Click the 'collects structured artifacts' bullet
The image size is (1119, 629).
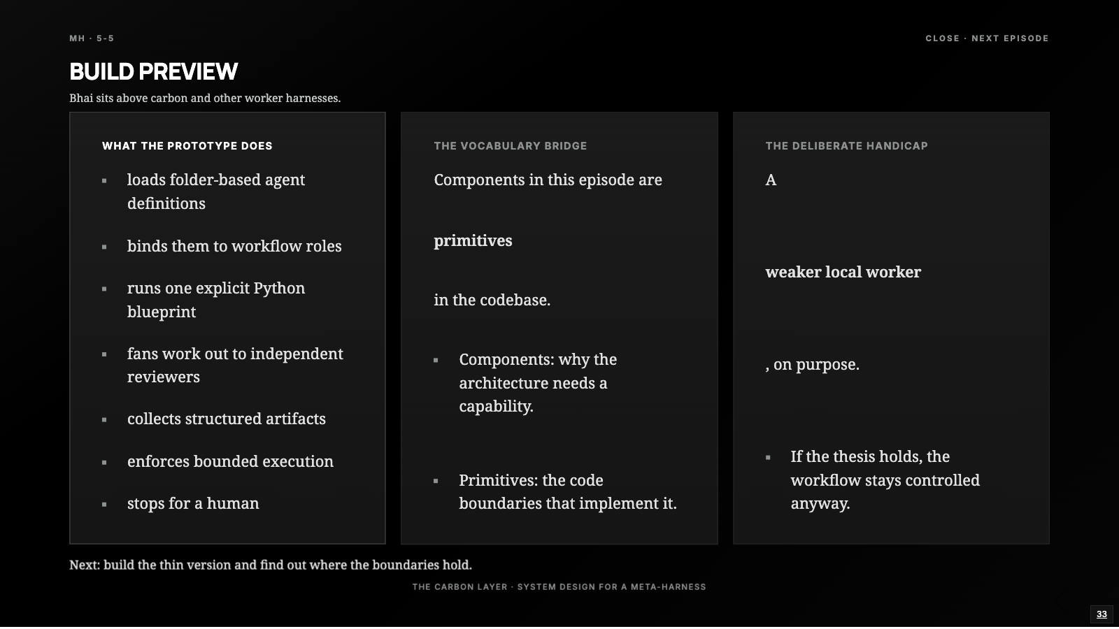click(227, 419)
